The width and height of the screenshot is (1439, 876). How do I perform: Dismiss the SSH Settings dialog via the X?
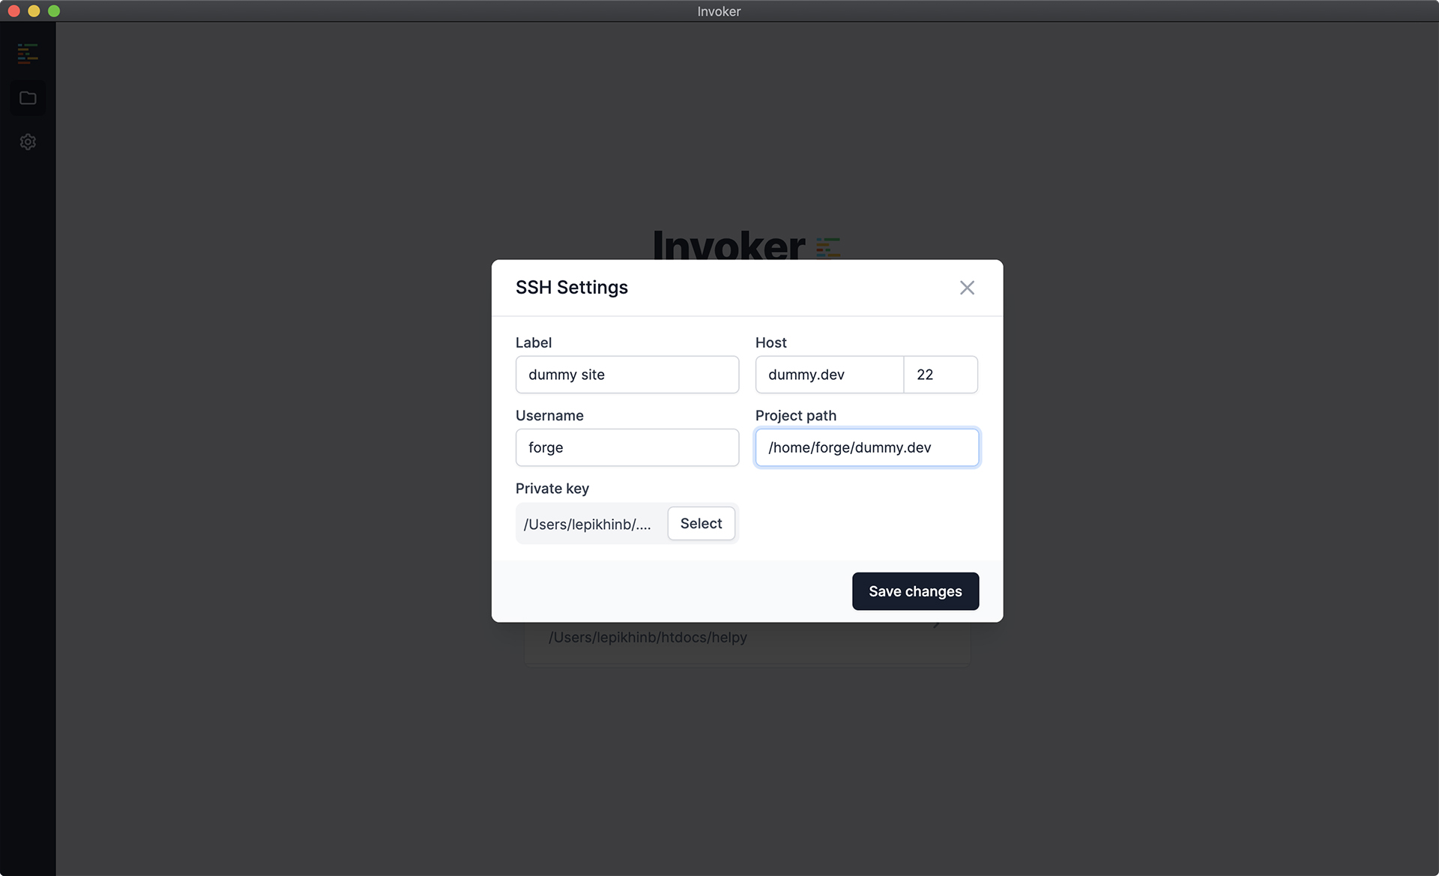967,288
